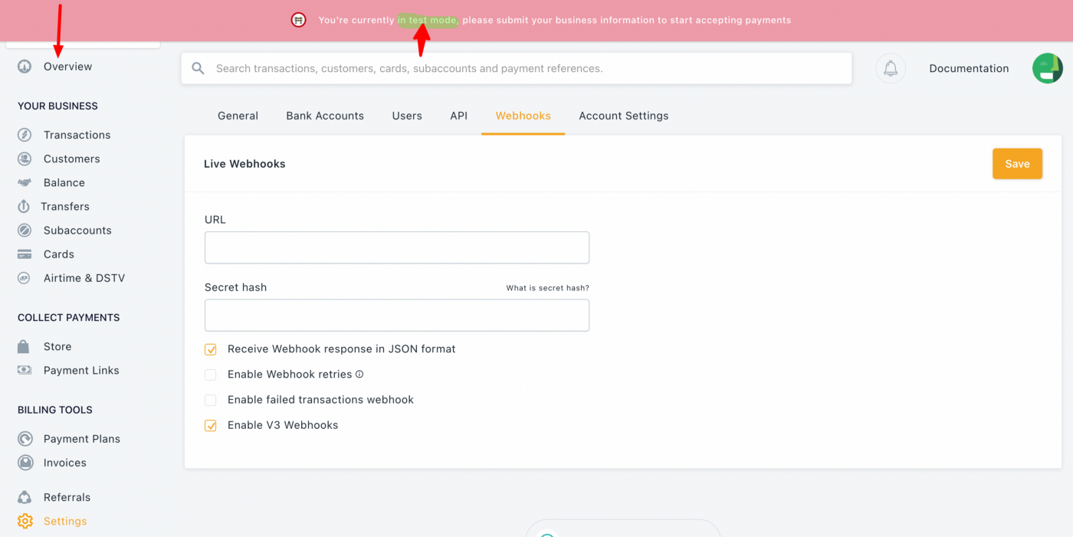Click the Secret hash input field
The image size is (1073, 537).
[396, 315]
